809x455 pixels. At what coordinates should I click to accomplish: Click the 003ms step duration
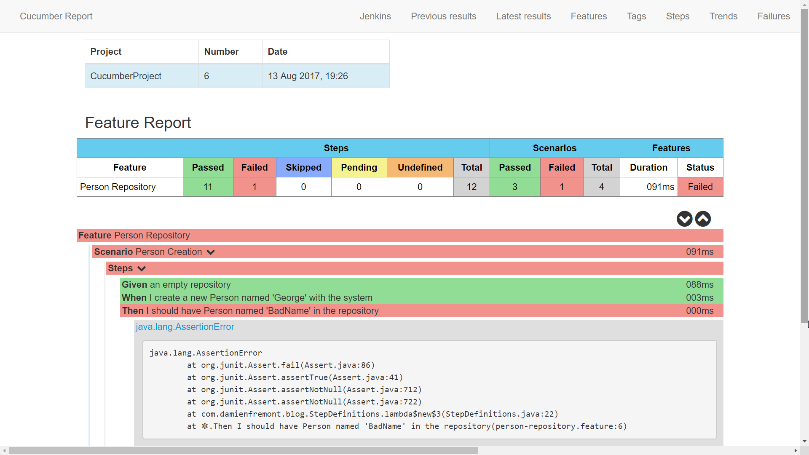coord(699,298)
